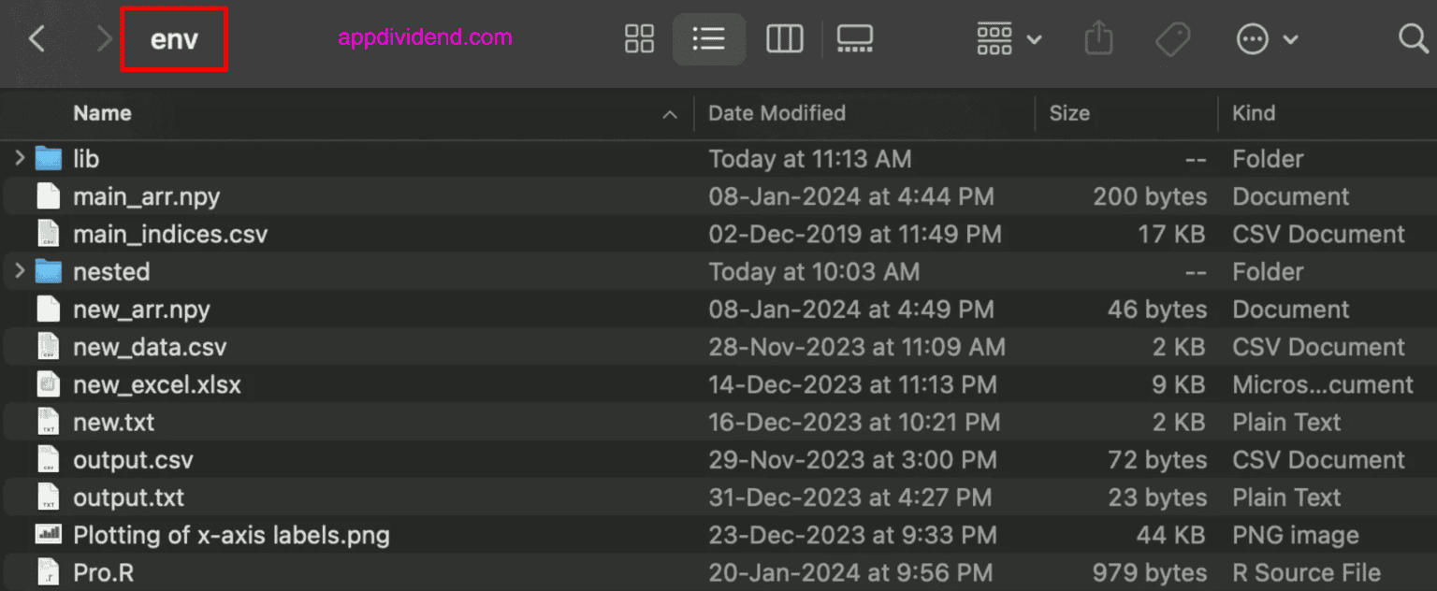Switch to Column view
The width and height of the screenshot is (1437, 591).
pyautogui.click(x=784, y=38)
